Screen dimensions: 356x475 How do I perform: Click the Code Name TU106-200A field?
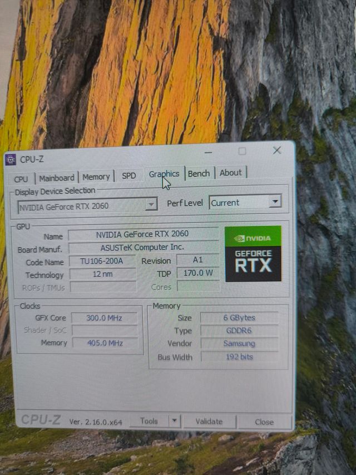tap(102, 261)
